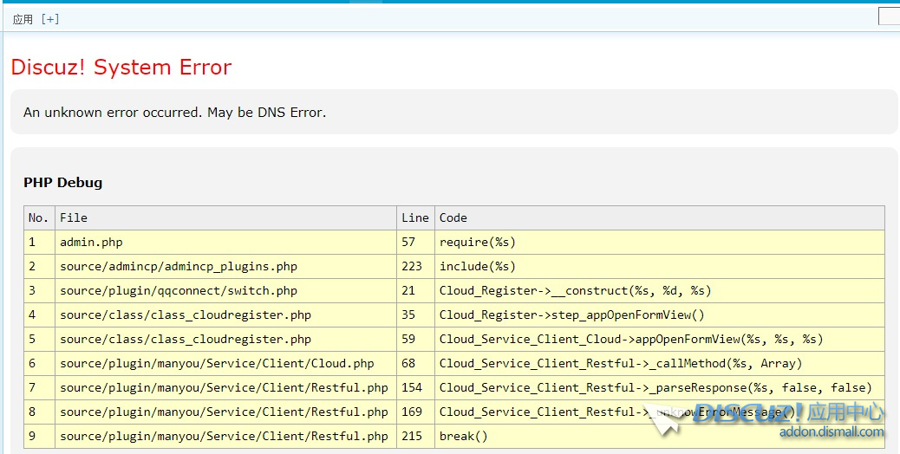Select line number 21 cell

(415, 290)
